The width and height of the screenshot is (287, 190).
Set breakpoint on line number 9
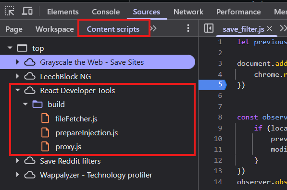coord(220,128)
